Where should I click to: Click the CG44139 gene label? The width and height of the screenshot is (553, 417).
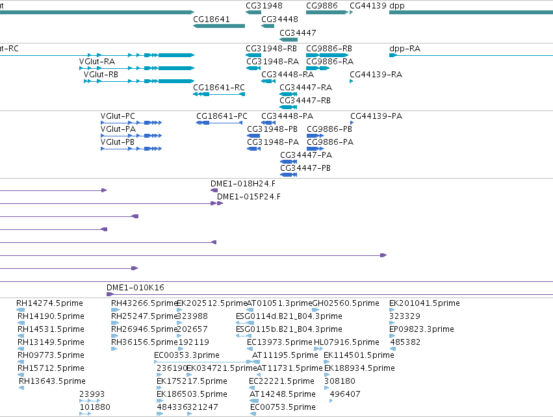[x=368, y=6]
